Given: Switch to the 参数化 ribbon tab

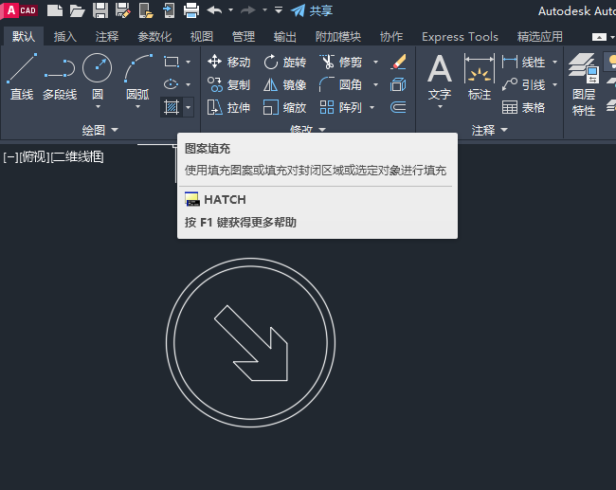Looking at the screenshot, I should tap(154, 37).
